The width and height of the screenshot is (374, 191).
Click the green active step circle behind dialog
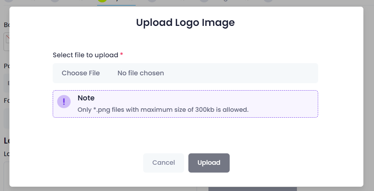102,1
